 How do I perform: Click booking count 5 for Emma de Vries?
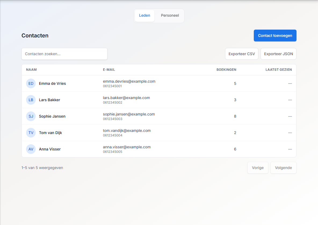[235, 83]
